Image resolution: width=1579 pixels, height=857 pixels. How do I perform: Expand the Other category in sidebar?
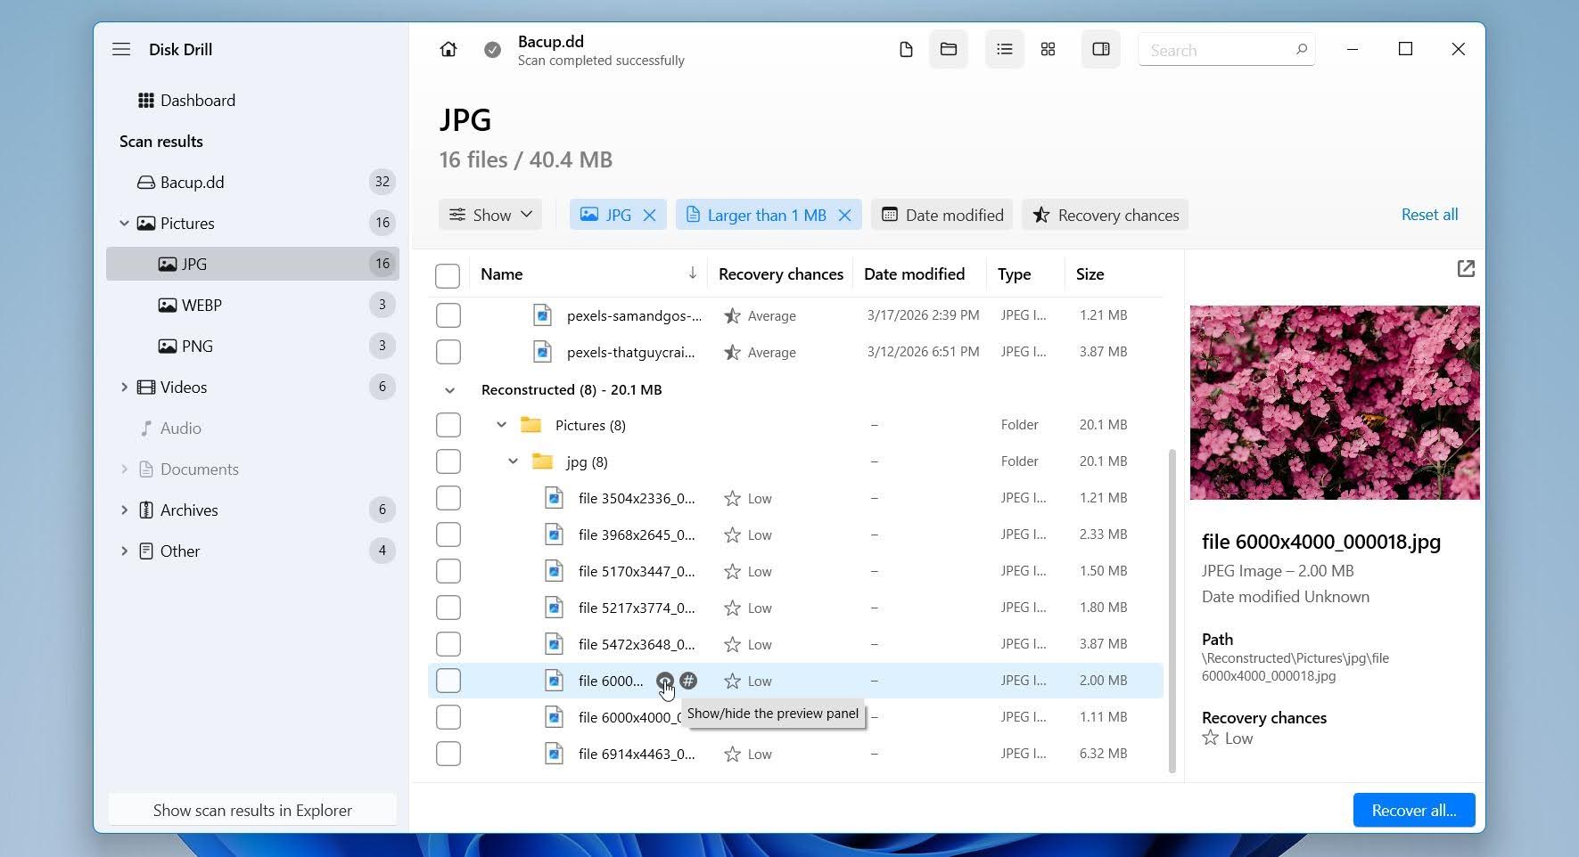[124, 551]
